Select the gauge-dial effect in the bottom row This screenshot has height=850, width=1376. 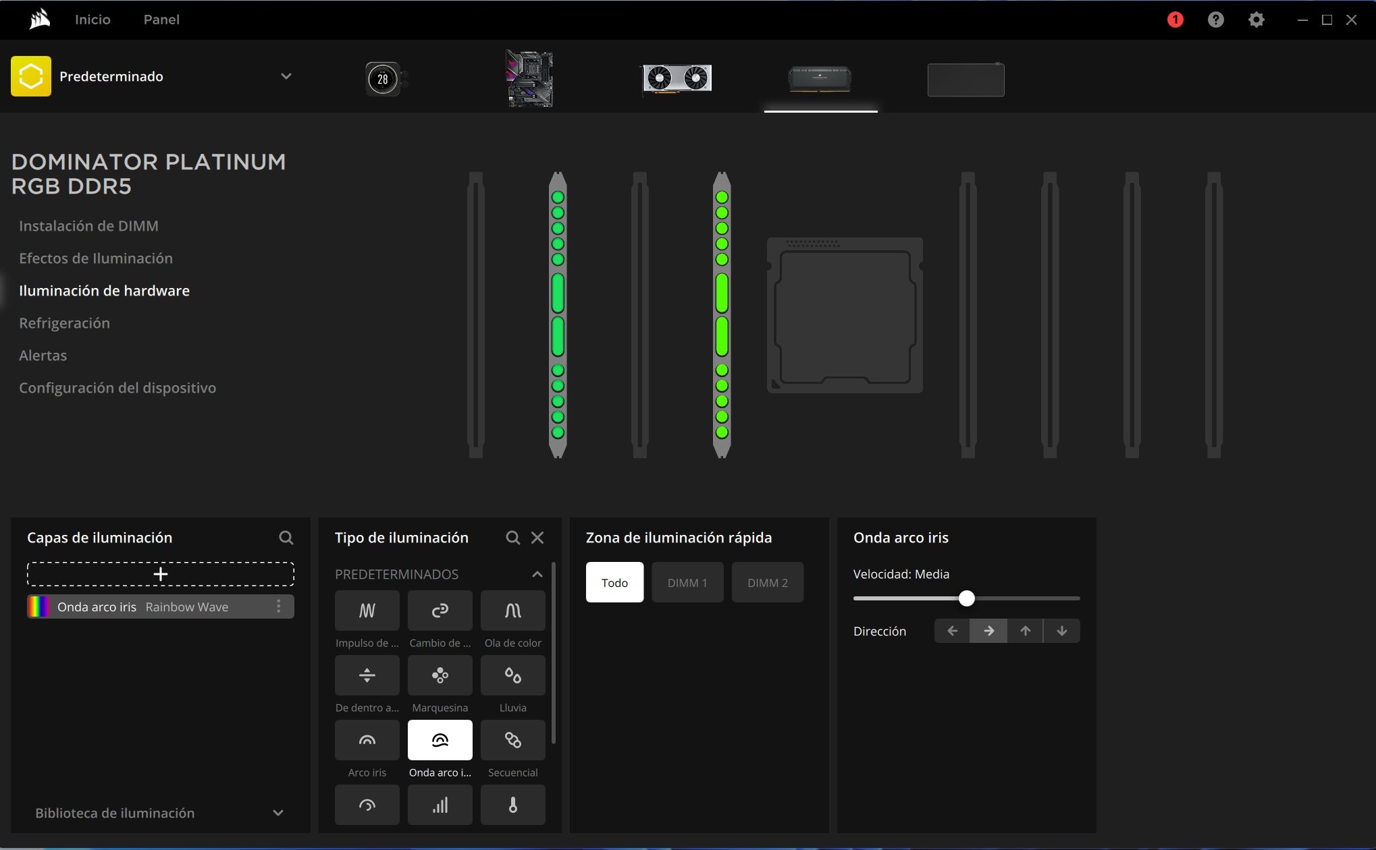coord(367,805)
